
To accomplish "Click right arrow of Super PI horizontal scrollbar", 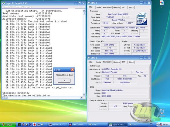I will click(81, 98).
